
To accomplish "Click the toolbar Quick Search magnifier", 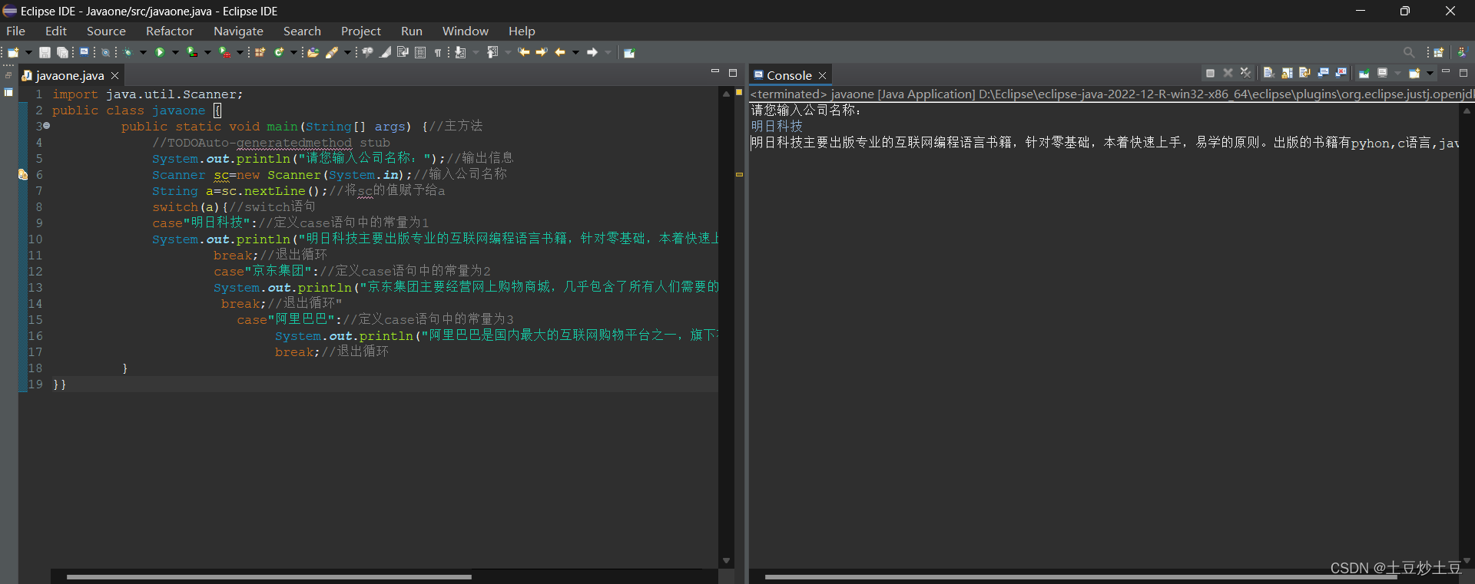I will (1408, 52).
